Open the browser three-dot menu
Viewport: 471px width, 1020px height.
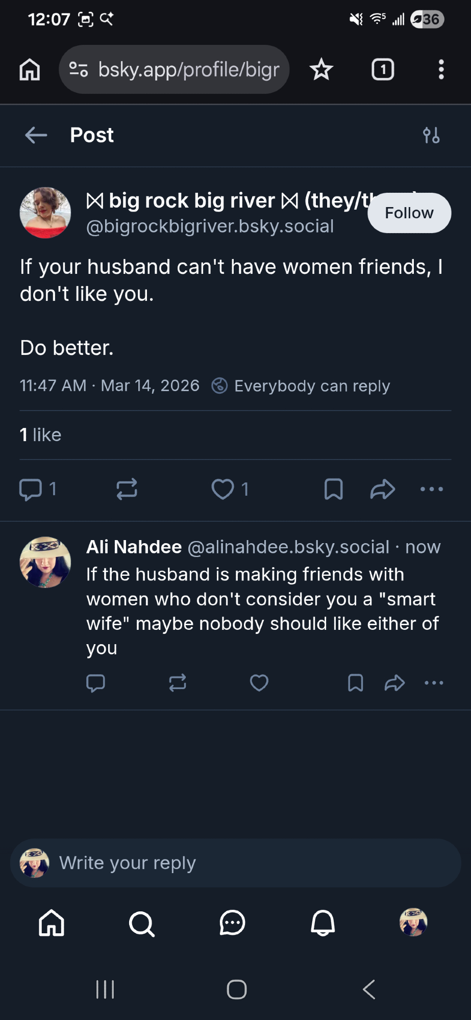(441, 69)
